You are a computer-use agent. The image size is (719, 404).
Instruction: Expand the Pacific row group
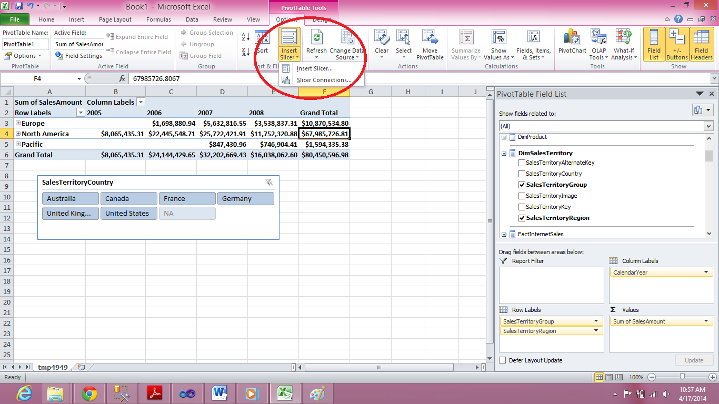[18, 144]
